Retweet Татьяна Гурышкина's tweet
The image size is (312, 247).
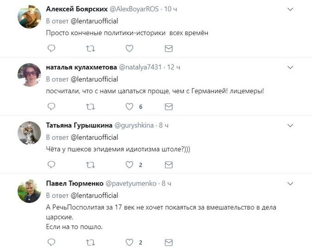tap(91, 165)
